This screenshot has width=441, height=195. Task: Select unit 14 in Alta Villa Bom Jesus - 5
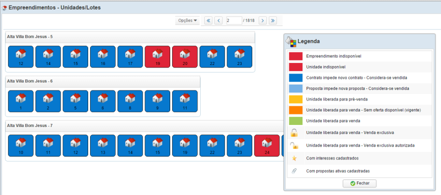[48, 57]
